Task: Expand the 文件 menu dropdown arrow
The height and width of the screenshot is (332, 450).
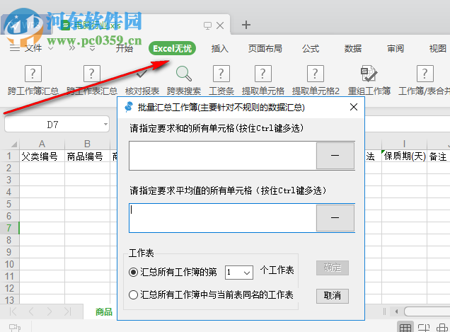Action: (51, 48)
